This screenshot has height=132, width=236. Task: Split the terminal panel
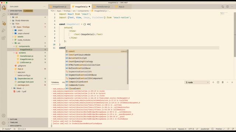tap(218, 82)
